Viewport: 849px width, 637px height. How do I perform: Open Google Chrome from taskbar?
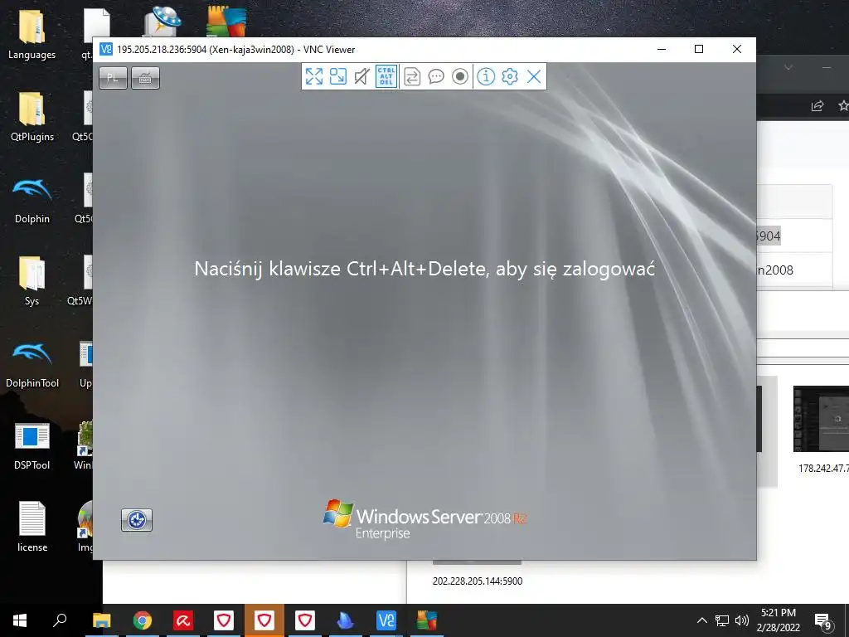(x=143, y=620)
